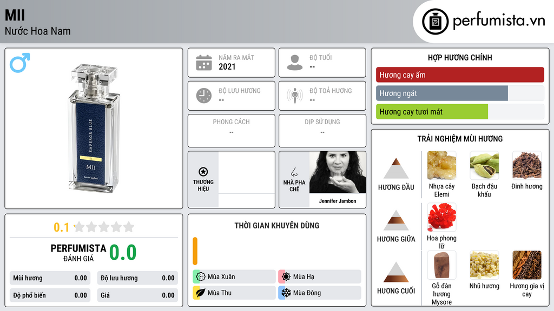This screenshot has width=554, height=311.
Task: Click the calendar icon for release year
Action: [x=204, y=63]
